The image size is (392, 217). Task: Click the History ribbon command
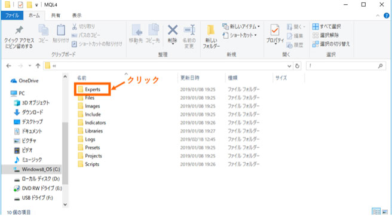coord(295,45)
